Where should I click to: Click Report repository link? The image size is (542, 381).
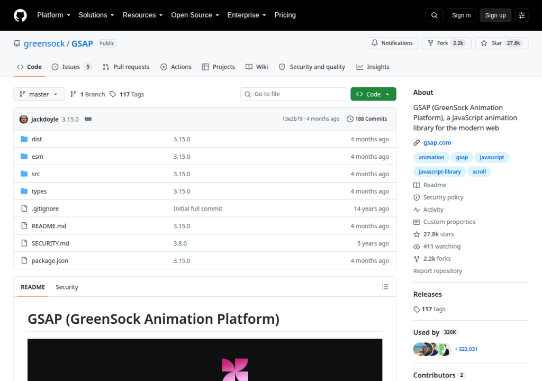pyautogui.click(x=438, y=271)
